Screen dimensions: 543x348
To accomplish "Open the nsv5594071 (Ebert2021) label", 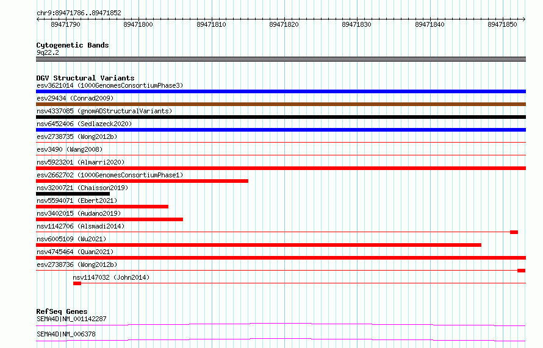I will [77, 201].
